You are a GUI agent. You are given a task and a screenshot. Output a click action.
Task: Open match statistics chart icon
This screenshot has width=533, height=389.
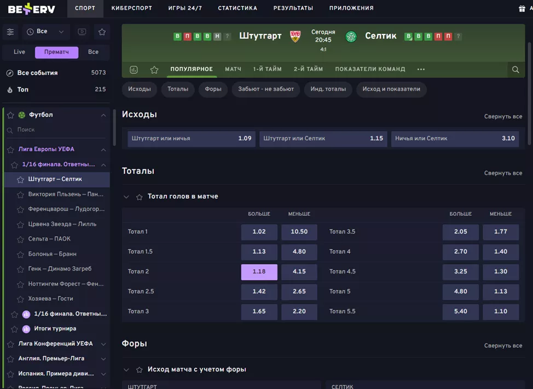coord(134,70)
